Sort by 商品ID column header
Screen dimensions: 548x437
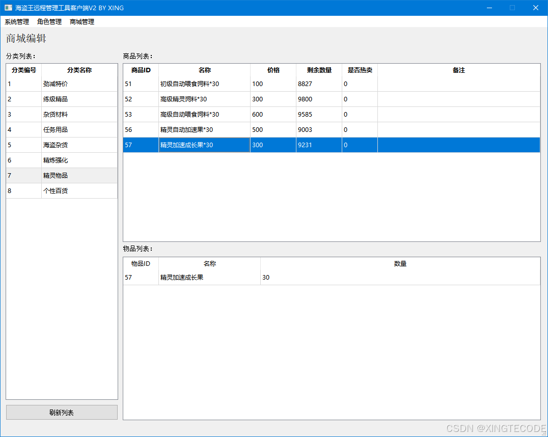click(141, 70)
